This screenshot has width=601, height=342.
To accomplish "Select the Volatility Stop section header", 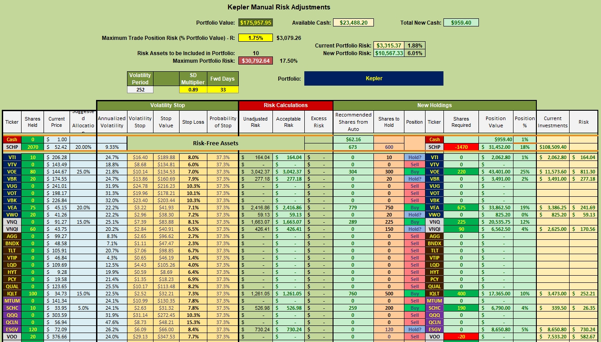I will (x=167, y=105).
